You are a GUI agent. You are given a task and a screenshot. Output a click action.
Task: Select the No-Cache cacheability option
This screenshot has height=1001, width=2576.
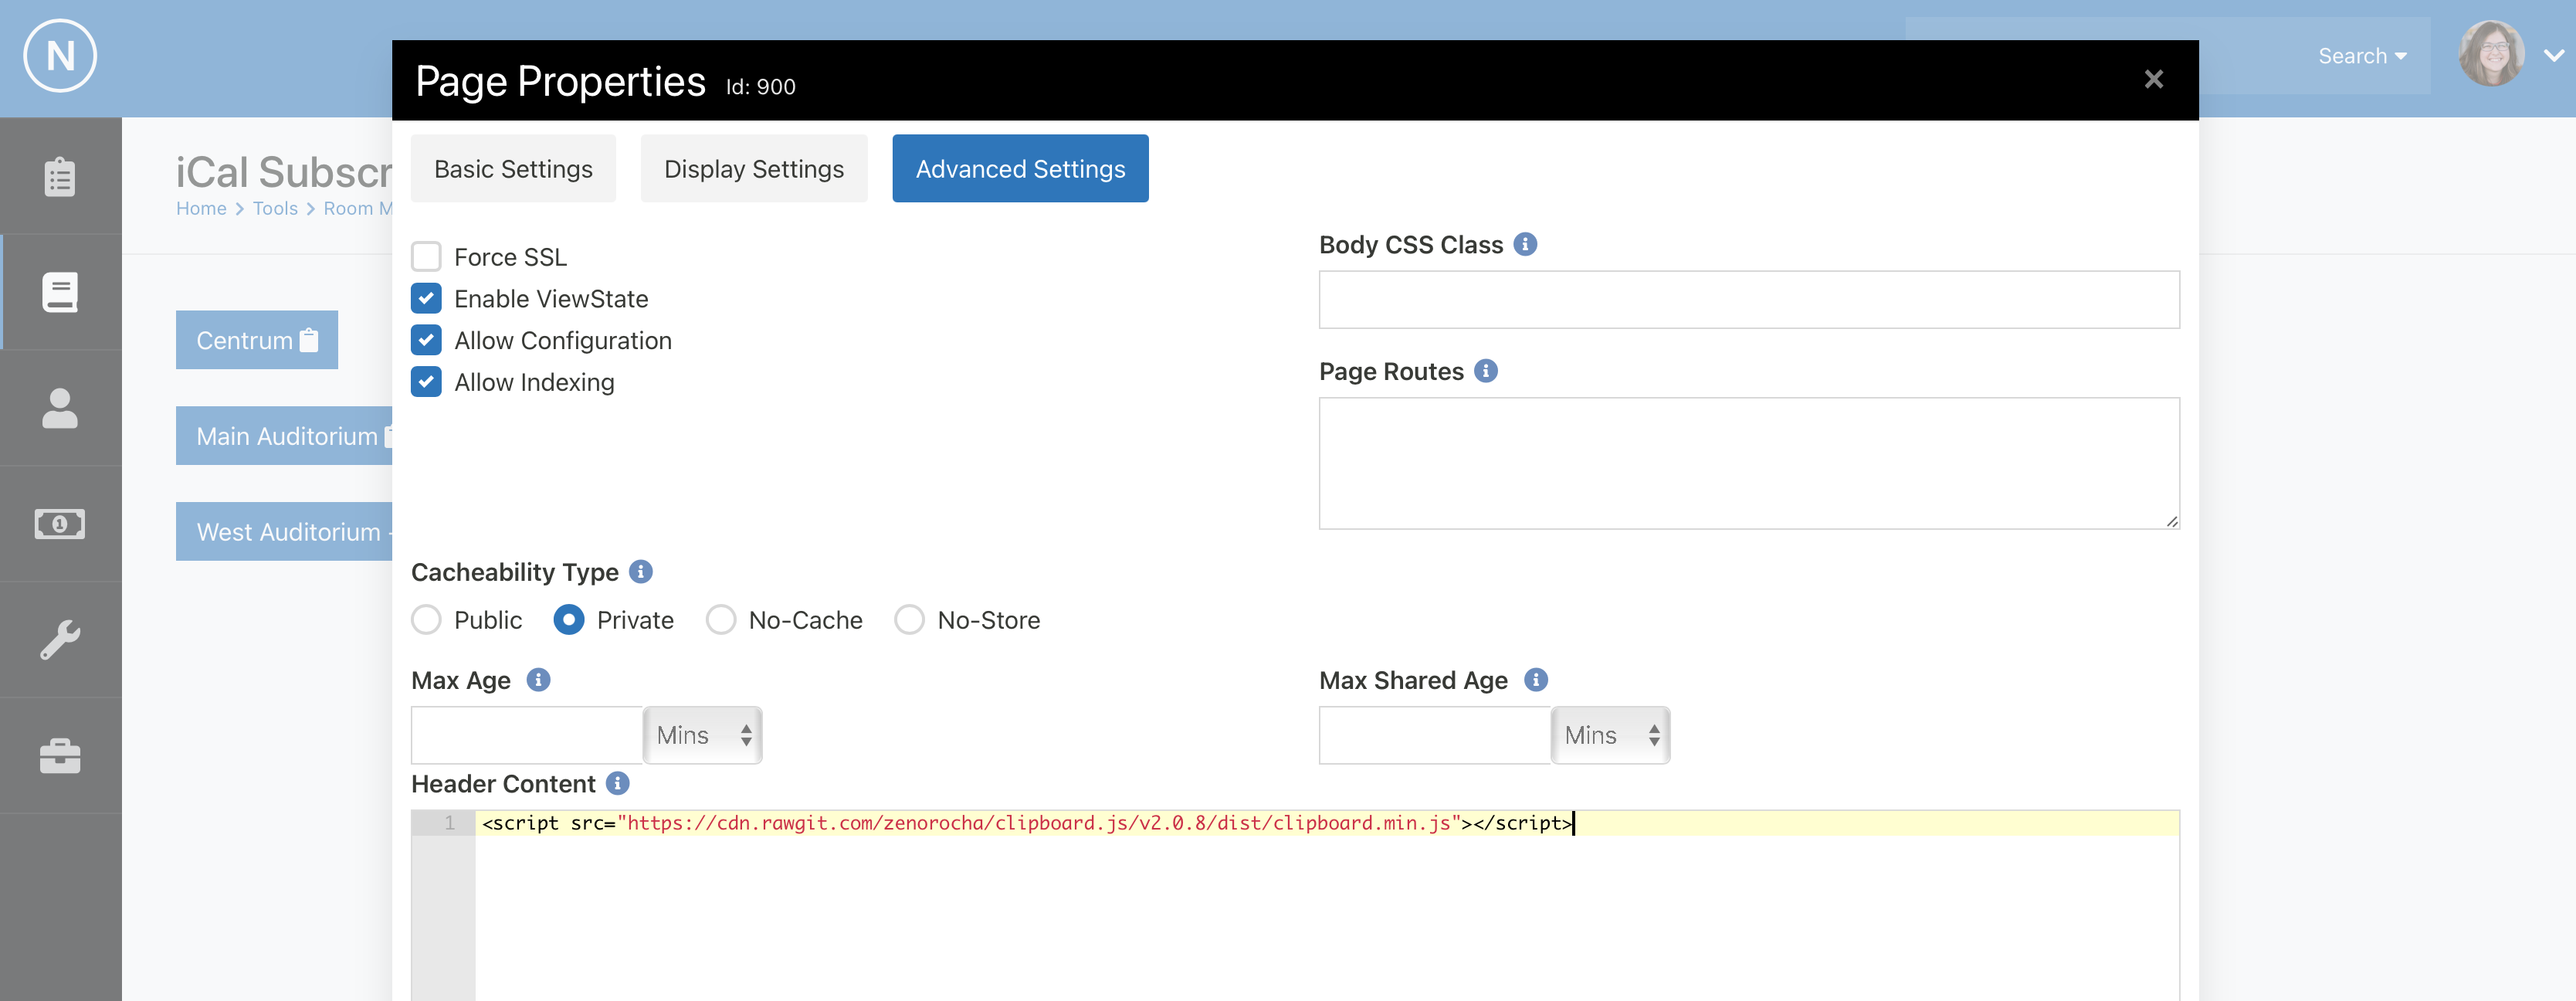[721, 620]
